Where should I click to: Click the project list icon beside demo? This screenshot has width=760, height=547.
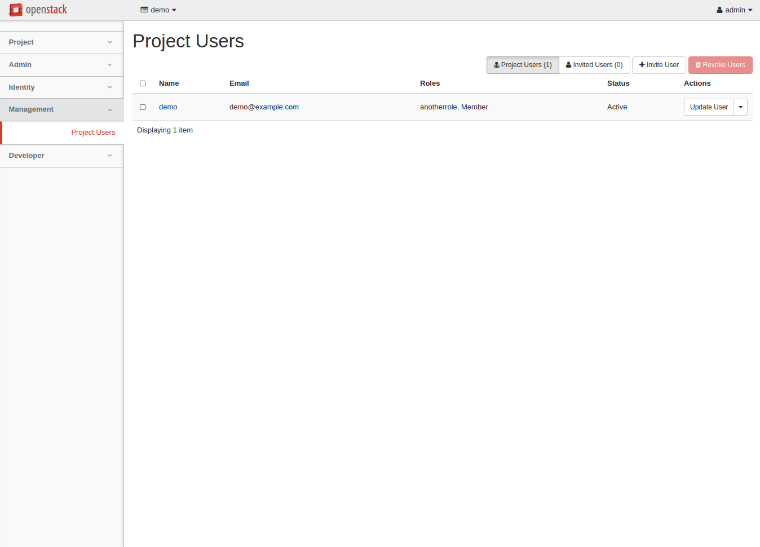(x=144, y=10)
